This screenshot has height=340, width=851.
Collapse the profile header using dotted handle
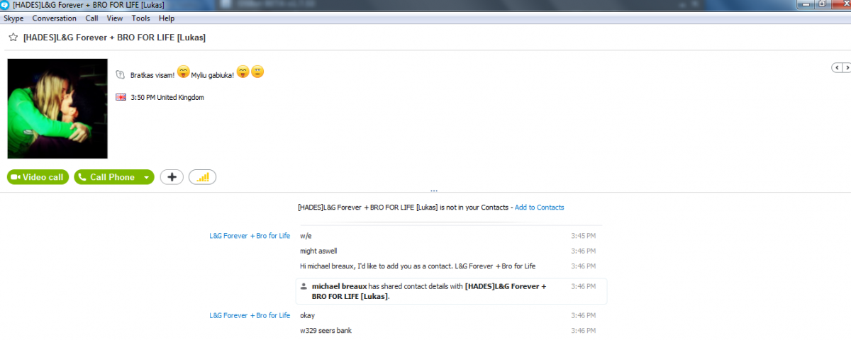(x=433, y=191)
